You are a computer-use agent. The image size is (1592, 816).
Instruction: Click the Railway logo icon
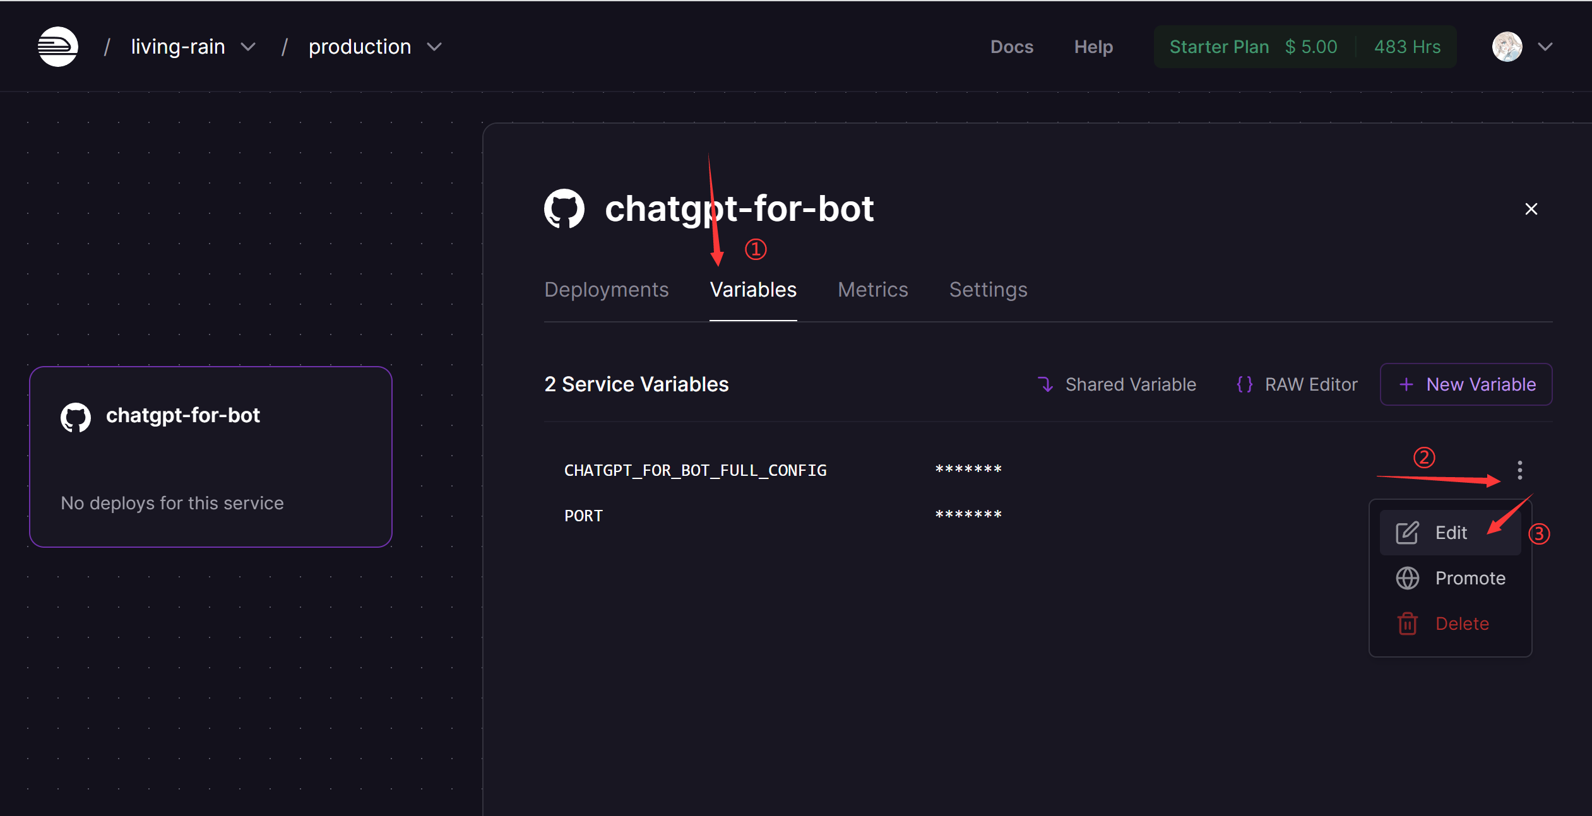tap(57, 47)
